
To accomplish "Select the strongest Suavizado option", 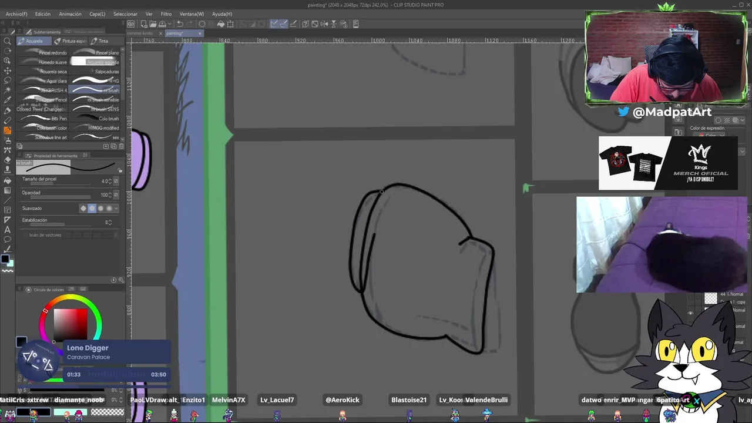I will coord(109,209).
